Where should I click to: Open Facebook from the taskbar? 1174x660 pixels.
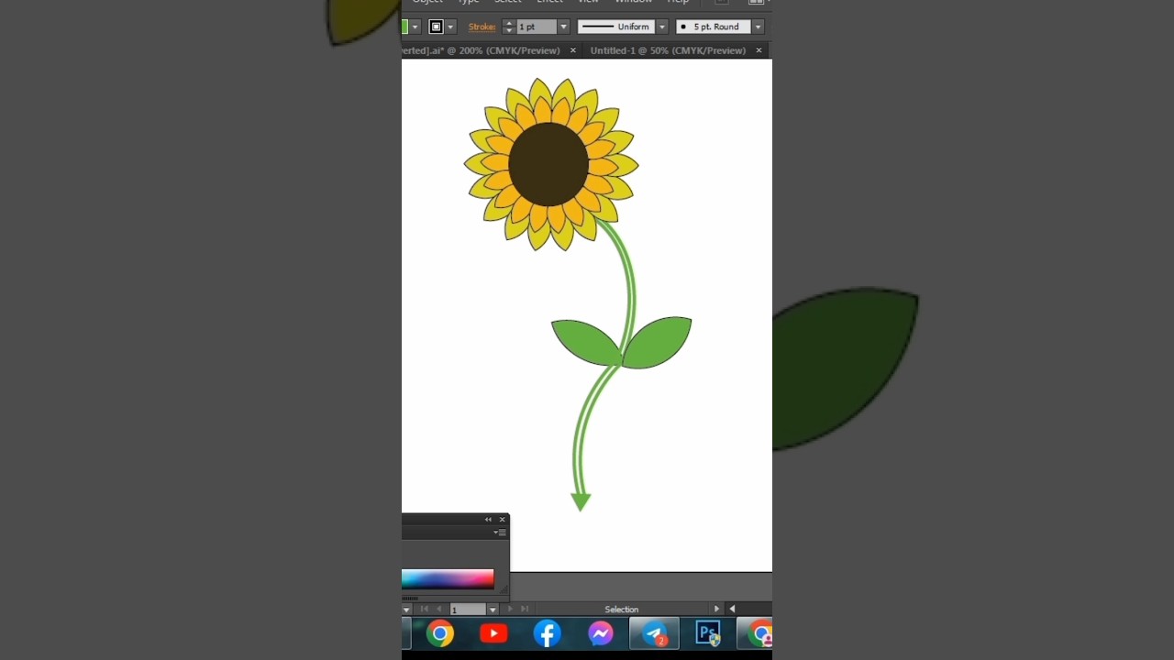pos(548,633)
